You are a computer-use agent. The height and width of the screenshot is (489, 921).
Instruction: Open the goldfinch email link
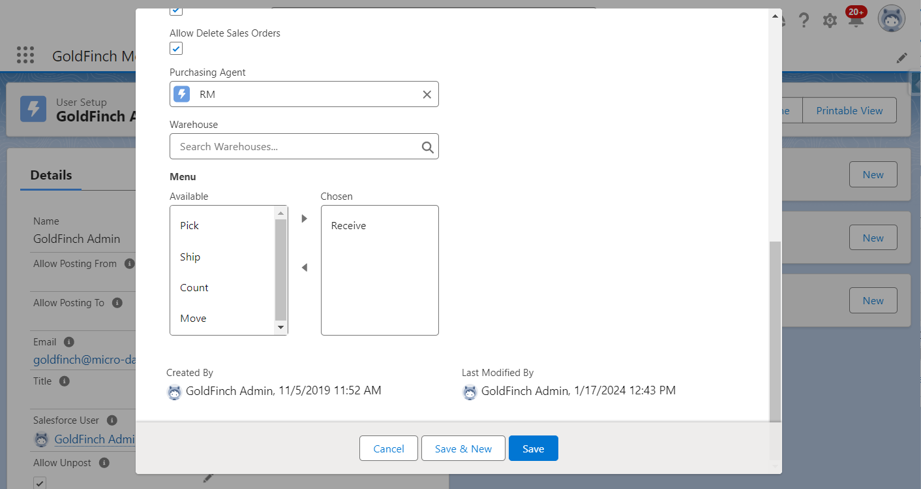[84, 360]
